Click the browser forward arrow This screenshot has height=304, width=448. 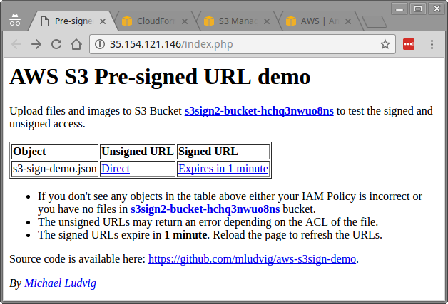point(36,44)
